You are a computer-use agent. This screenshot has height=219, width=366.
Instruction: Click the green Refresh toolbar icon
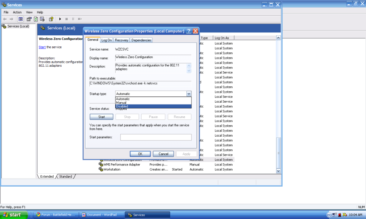click(x=36, y=19)
